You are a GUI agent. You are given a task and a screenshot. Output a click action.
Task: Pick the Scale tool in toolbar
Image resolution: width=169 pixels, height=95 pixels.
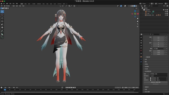(x=2, y=24)
